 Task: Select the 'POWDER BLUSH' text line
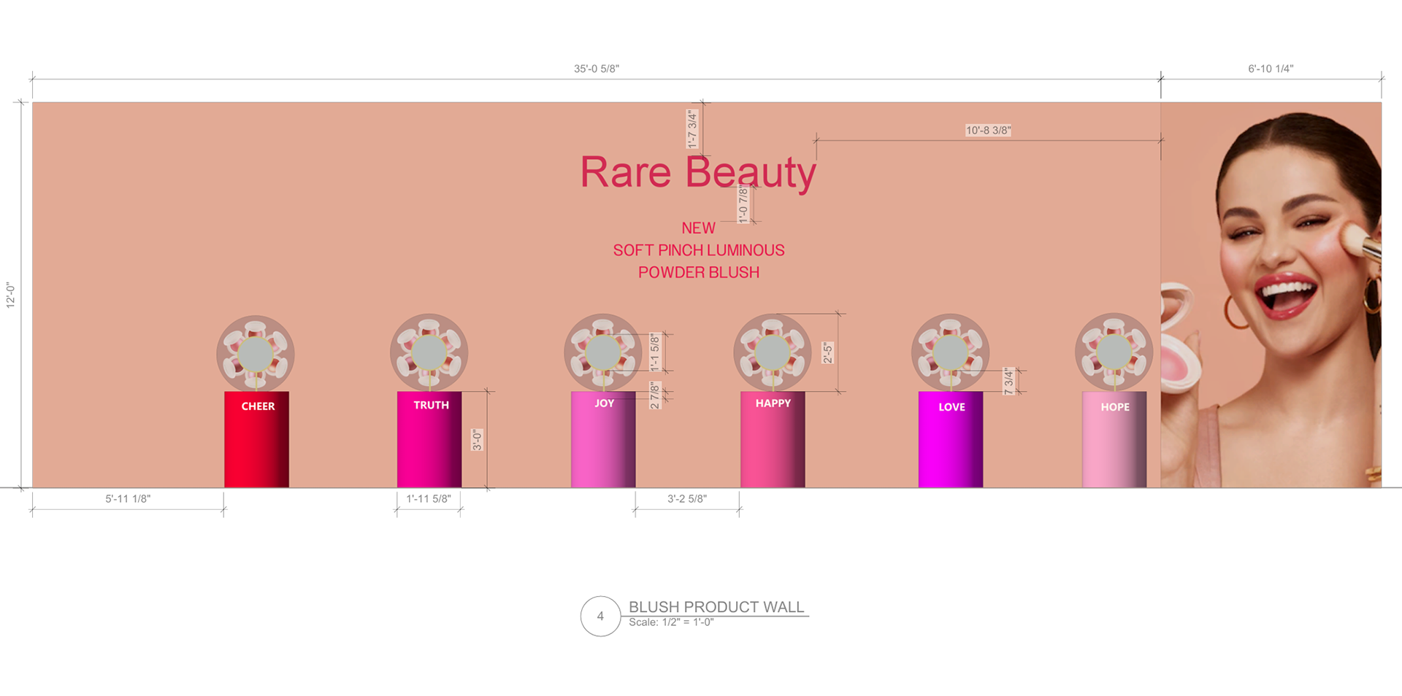pos(699,272)
